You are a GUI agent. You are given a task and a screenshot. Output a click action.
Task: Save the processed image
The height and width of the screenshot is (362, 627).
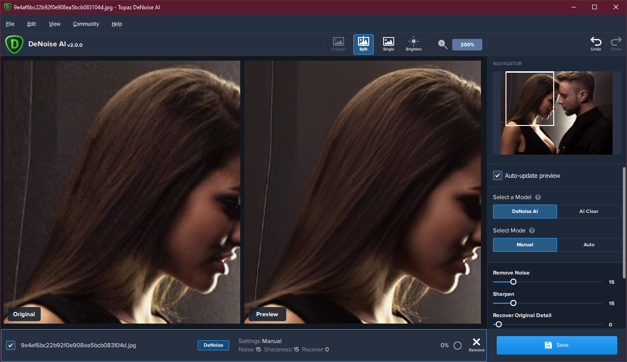point(557,345)
